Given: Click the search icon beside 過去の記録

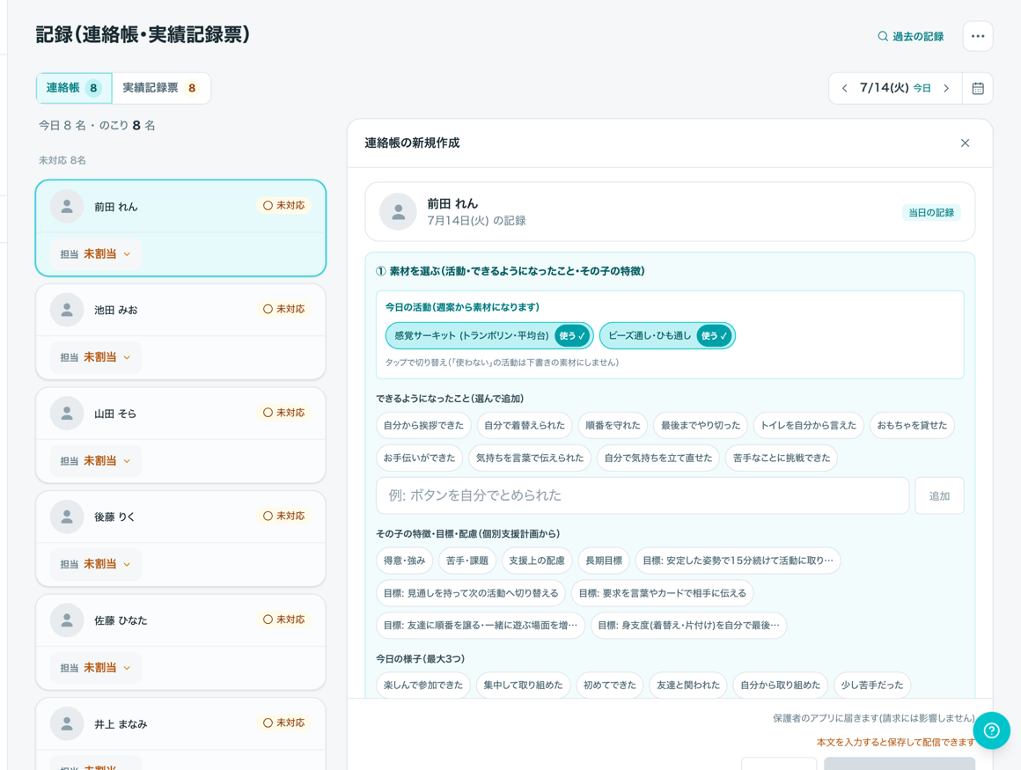Looking at the screenshot, I should tap(882, 36).
